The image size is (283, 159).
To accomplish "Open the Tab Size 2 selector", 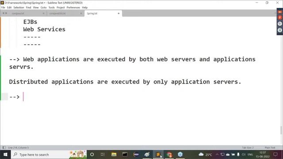I will tap(248, 148).
